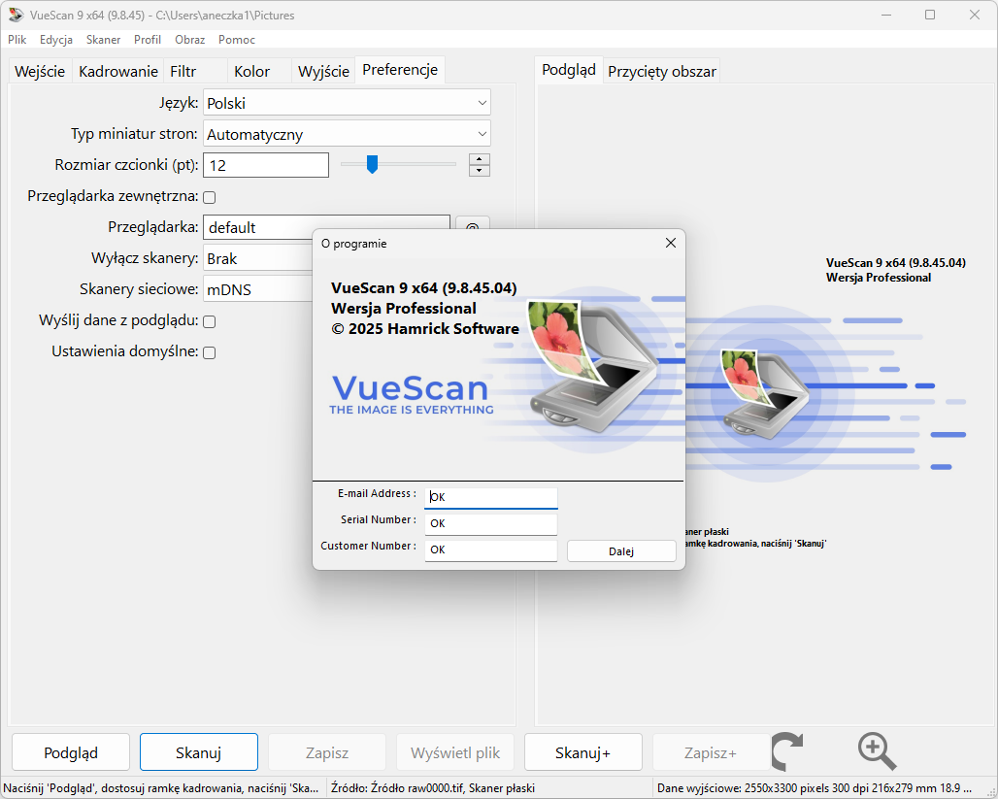Increase font size with stepper up arrow

480,159
